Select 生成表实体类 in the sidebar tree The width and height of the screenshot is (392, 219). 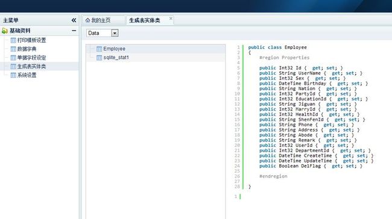(x=31, y=66)
